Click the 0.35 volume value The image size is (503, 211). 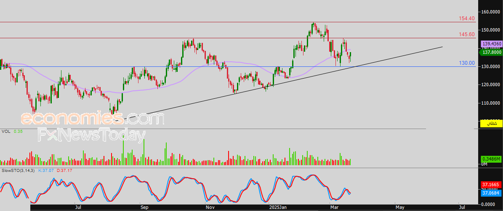coord(18,132)
